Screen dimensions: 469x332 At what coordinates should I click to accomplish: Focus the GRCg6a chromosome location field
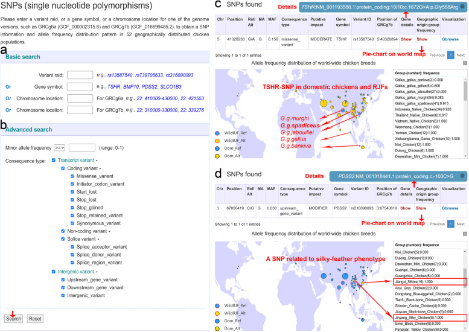click(x=80, y=98)
